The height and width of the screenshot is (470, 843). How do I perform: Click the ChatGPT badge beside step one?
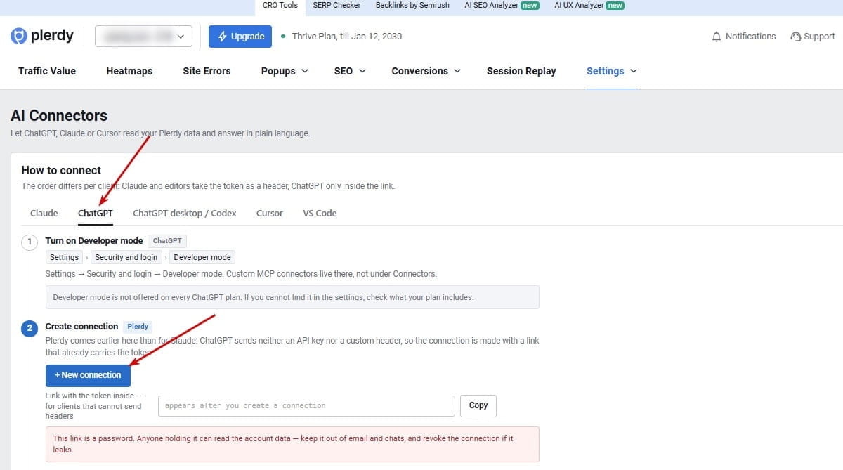(167, 241)
